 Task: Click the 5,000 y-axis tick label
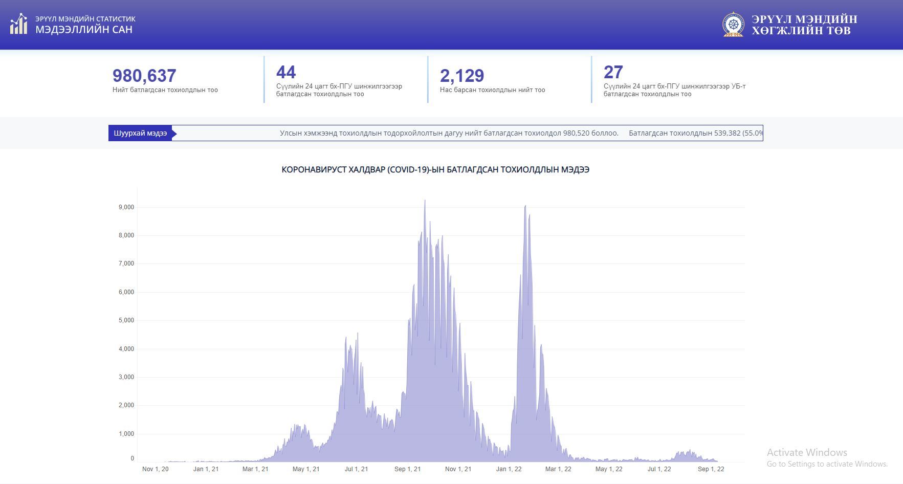[126, 321]
